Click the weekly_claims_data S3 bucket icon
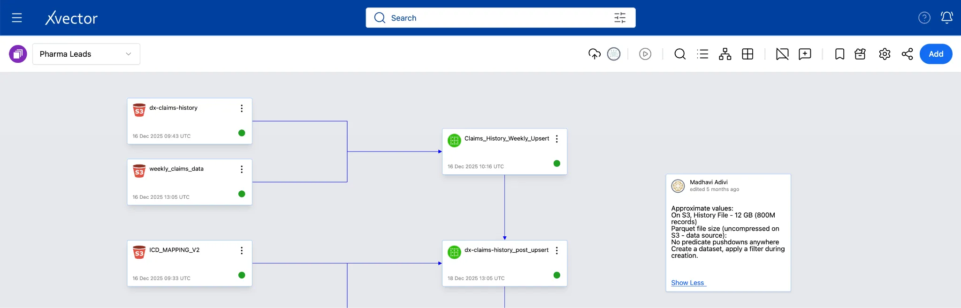 (x=139, y=171)
